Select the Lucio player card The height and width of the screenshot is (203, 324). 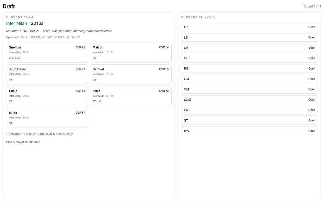47,96
